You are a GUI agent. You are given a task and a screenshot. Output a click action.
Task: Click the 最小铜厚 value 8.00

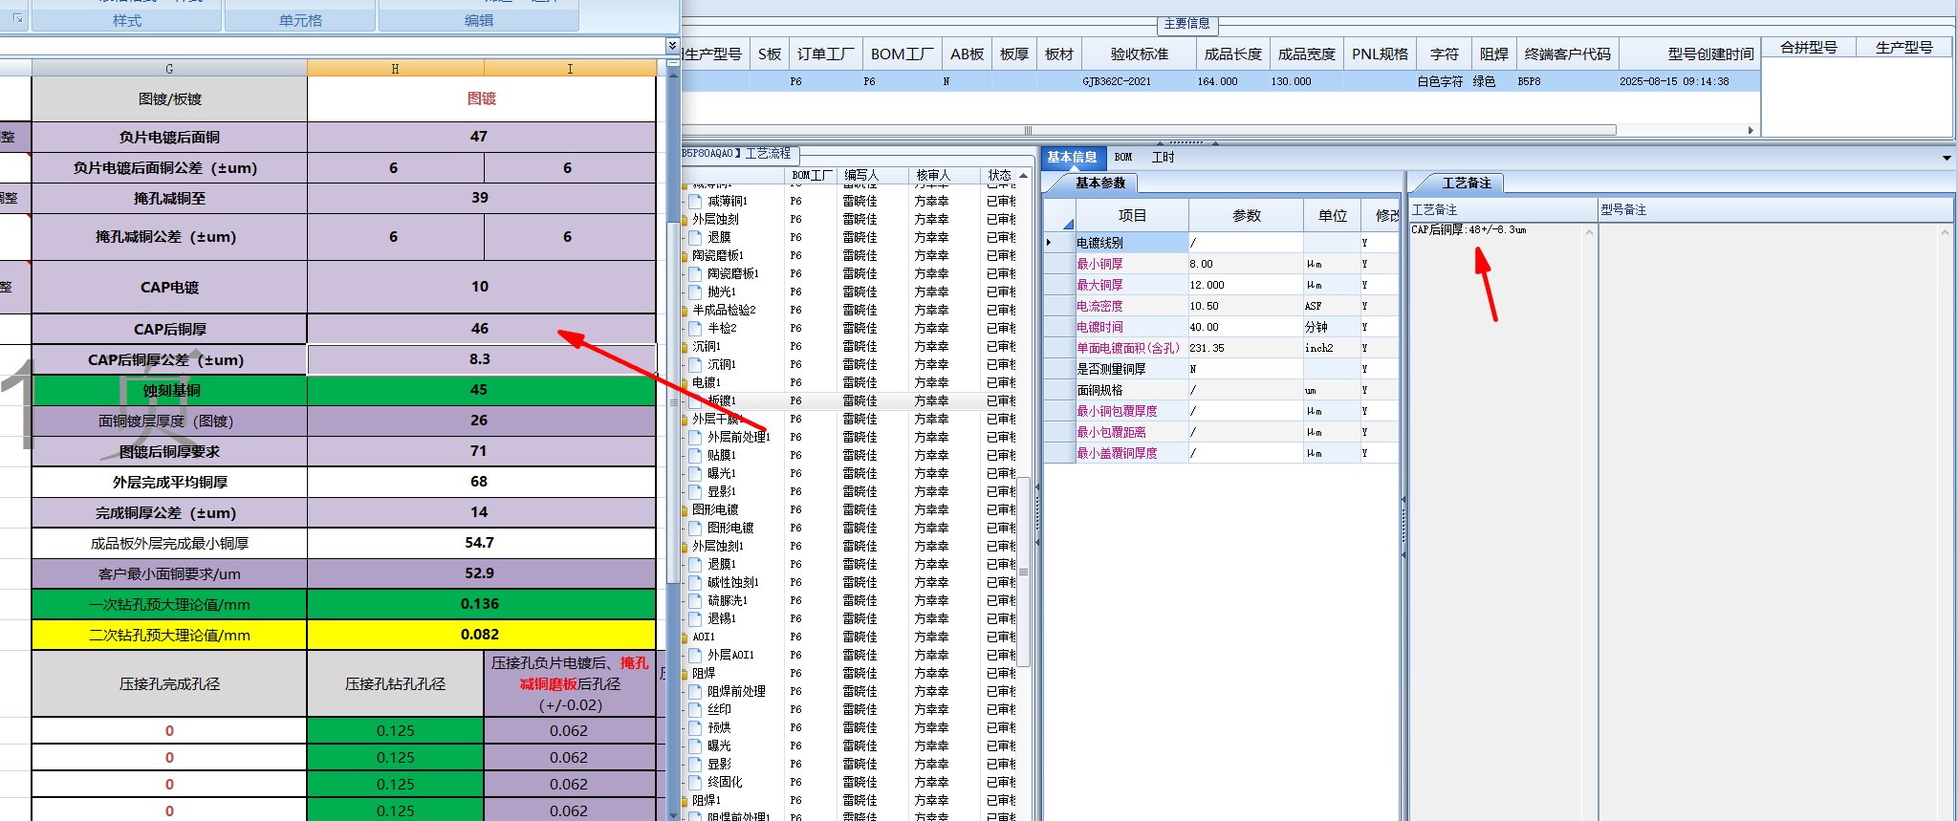[1245, 264]
